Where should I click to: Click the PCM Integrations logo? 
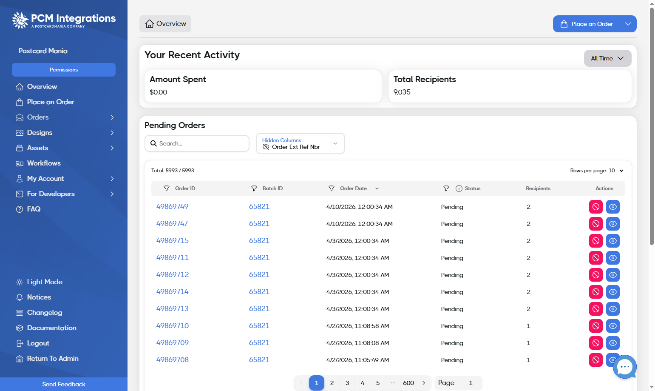click(64, 20)
